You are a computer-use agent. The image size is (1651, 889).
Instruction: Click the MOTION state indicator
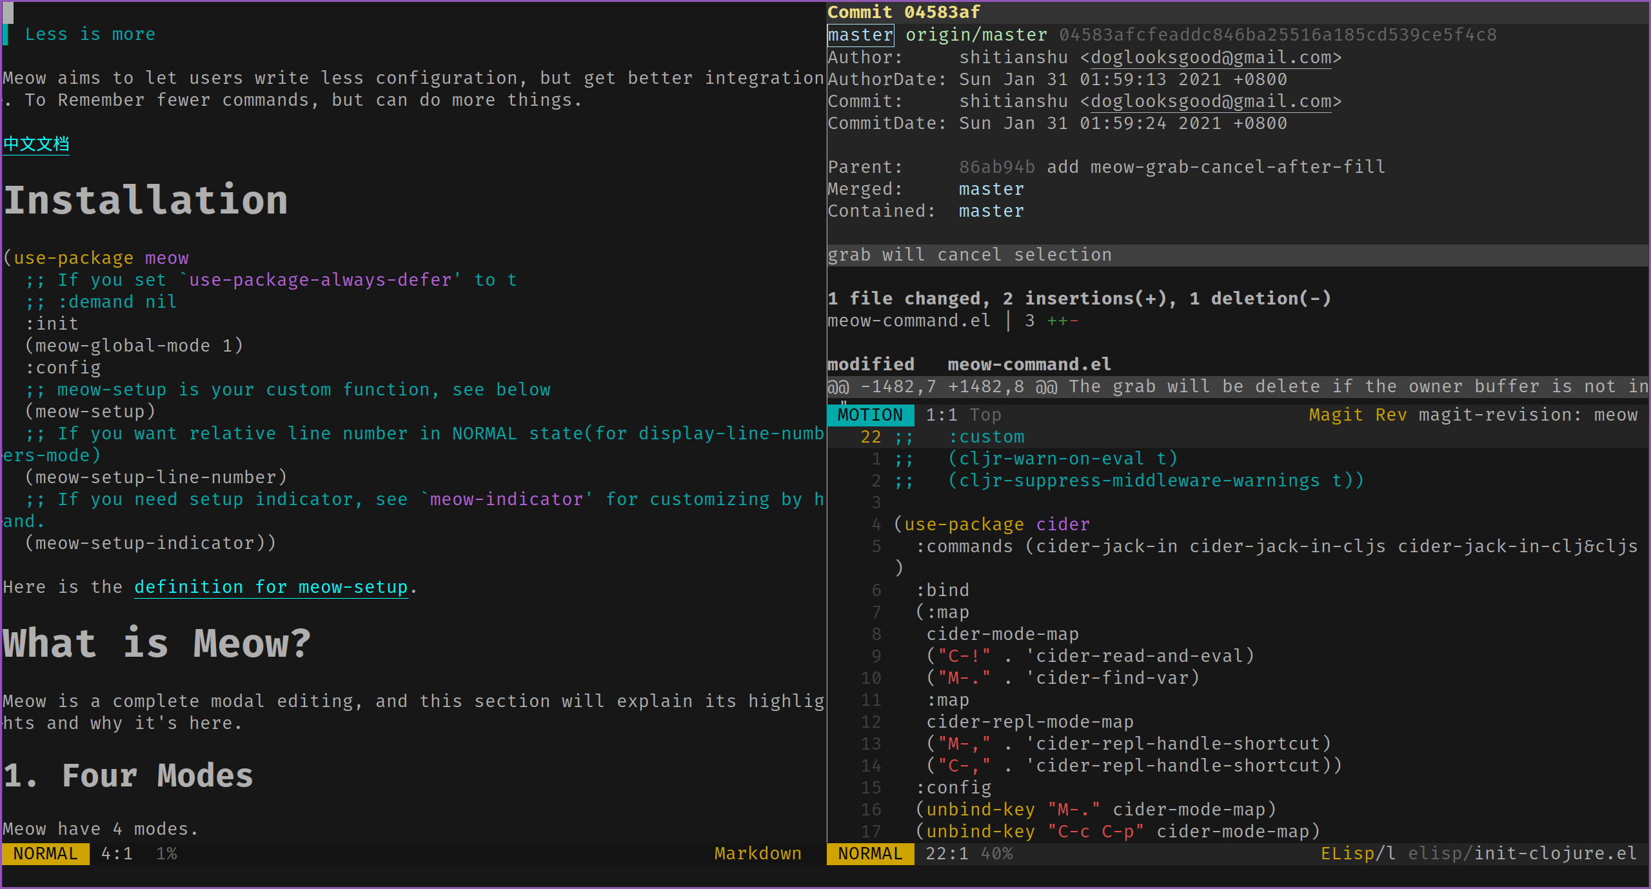pos(870,415)
